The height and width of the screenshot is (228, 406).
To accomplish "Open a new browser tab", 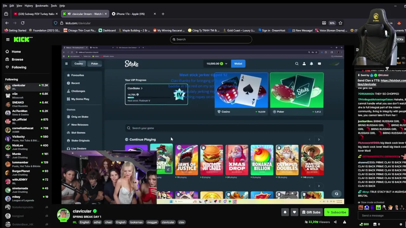I will click(163, 14).
